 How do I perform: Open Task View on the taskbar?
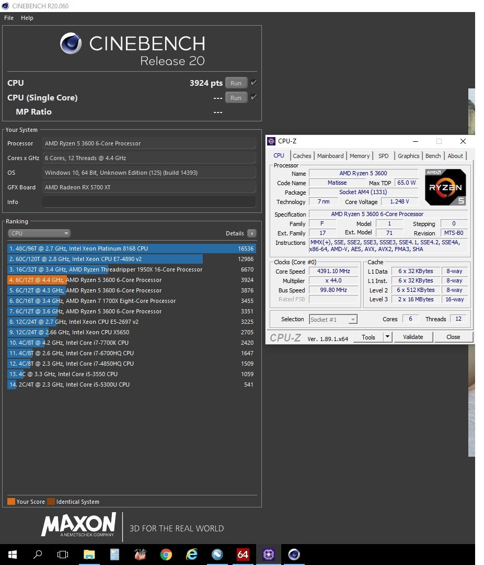(x=63, y=555)
